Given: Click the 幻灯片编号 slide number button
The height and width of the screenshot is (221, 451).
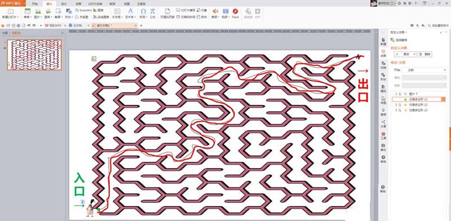Looking at the screenshot, I should [x=185, y=10].
